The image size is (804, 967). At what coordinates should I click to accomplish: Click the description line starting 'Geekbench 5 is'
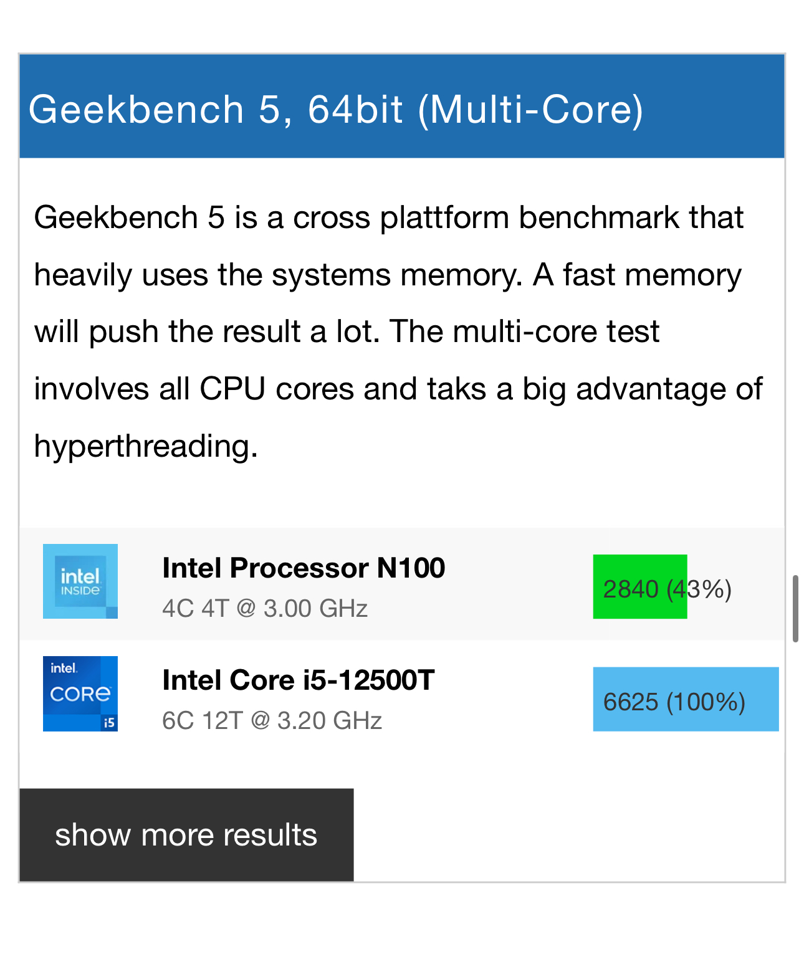coord(388,217)
